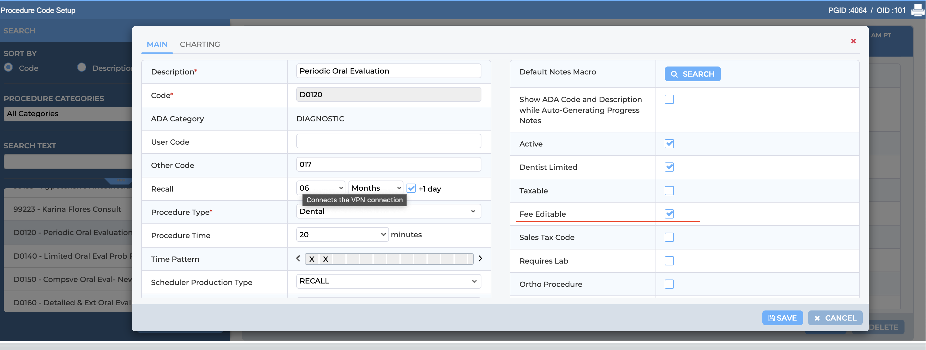926x350 pixels.
Task: Click the magnifier Search button for Notes Macro
Action: click(x=692, y=74)
